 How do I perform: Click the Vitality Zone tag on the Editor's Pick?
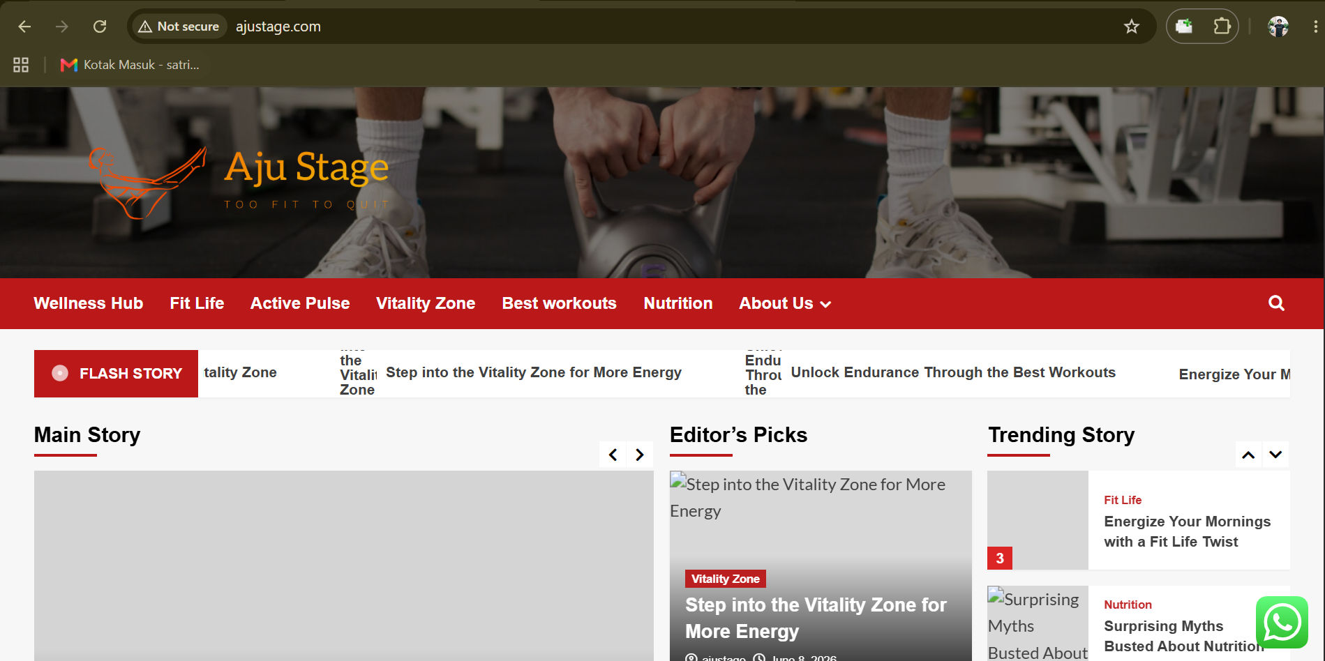pos(726,579)
